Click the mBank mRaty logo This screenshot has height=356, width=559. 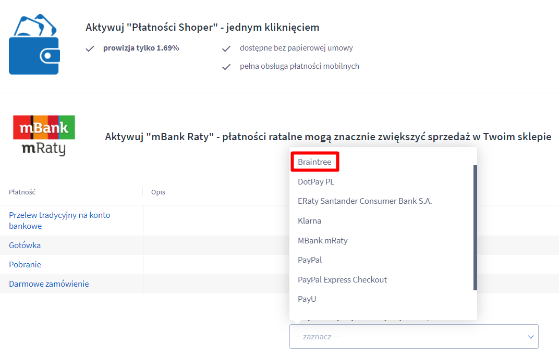point(44,136)
